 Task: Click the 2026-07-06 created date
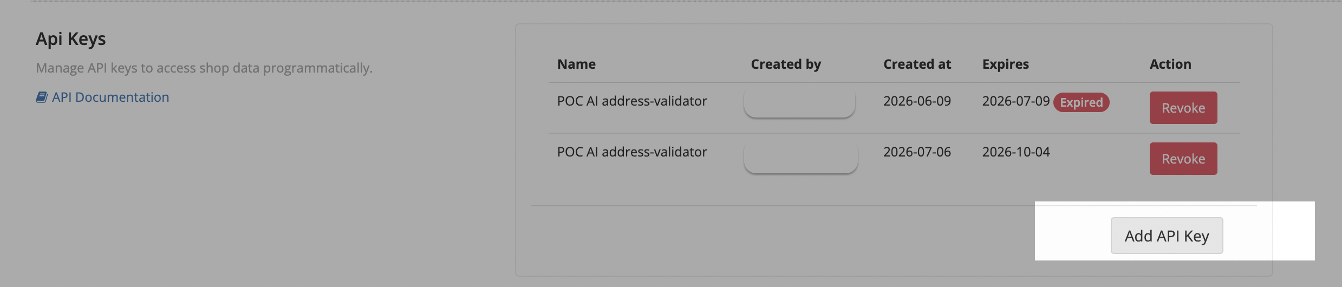(917, 152)
